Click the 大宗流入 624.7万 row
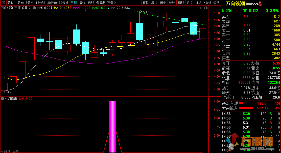Image resolution: width=281 pixels, height=153 pixels. [251, 108]
